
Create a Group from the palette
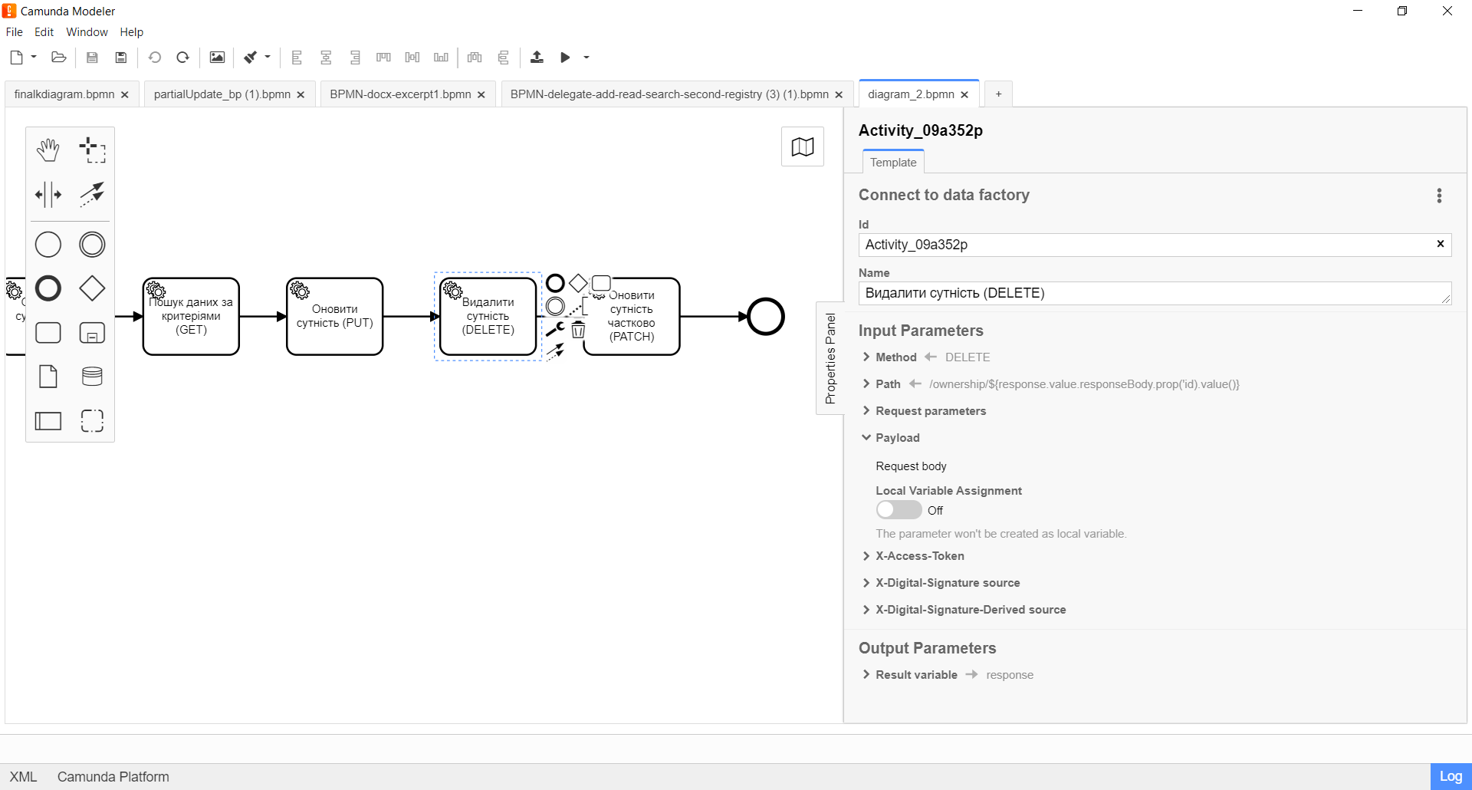point(92,420)
